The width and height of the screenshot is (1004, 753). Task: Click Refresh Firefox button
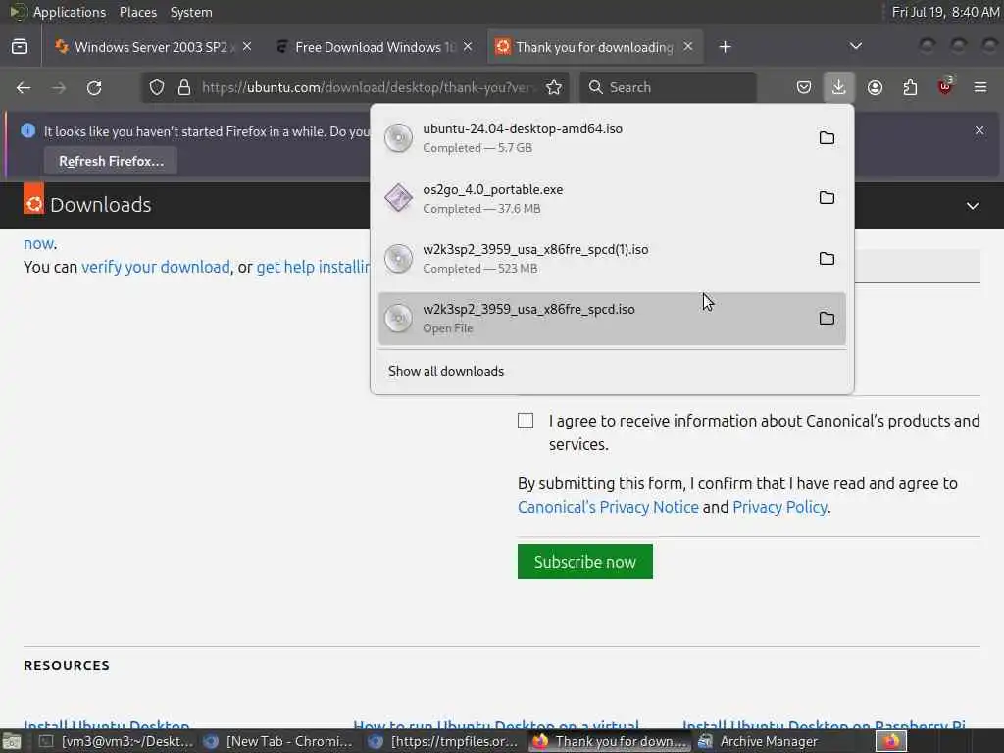click(x=111, y=161)
